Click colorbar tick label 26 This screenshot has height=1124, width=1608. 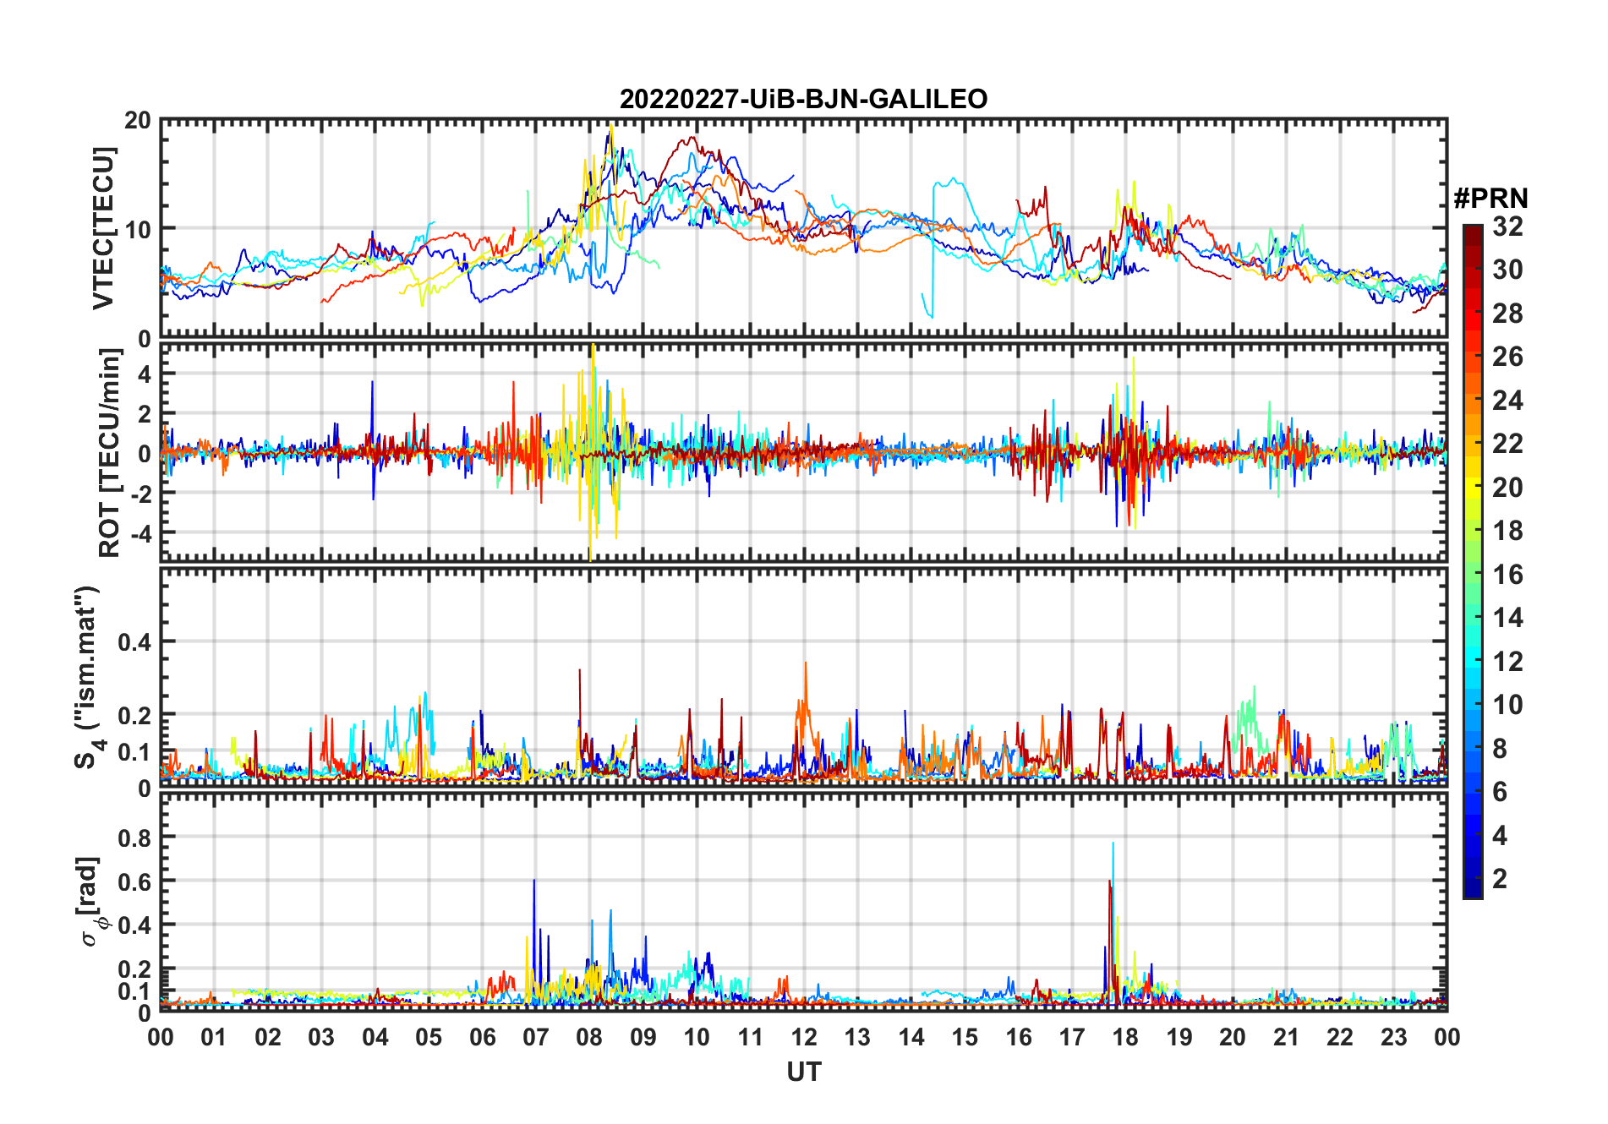pyautogui.click(x=1507, y=357)
